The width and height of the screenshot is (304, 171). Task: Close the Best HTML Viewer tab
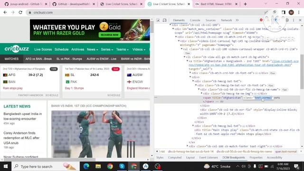click(x=237, y=4)
